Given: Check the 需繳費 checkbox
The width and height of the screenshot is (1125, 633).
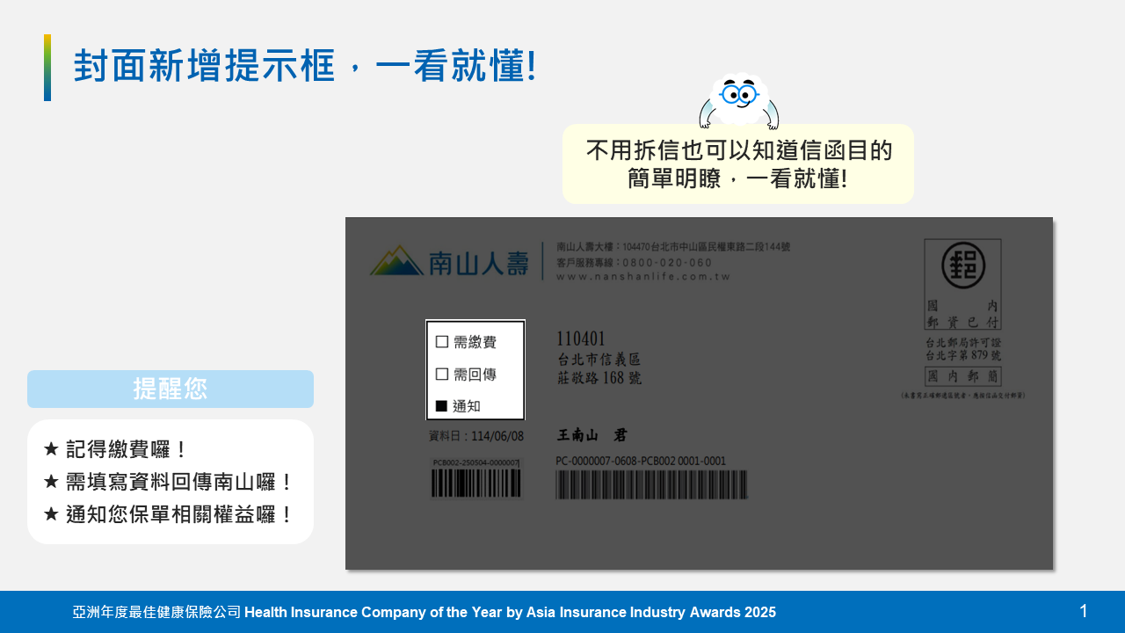Looking at the screenshot, I should pyautogui.click(x=442, y=342).
